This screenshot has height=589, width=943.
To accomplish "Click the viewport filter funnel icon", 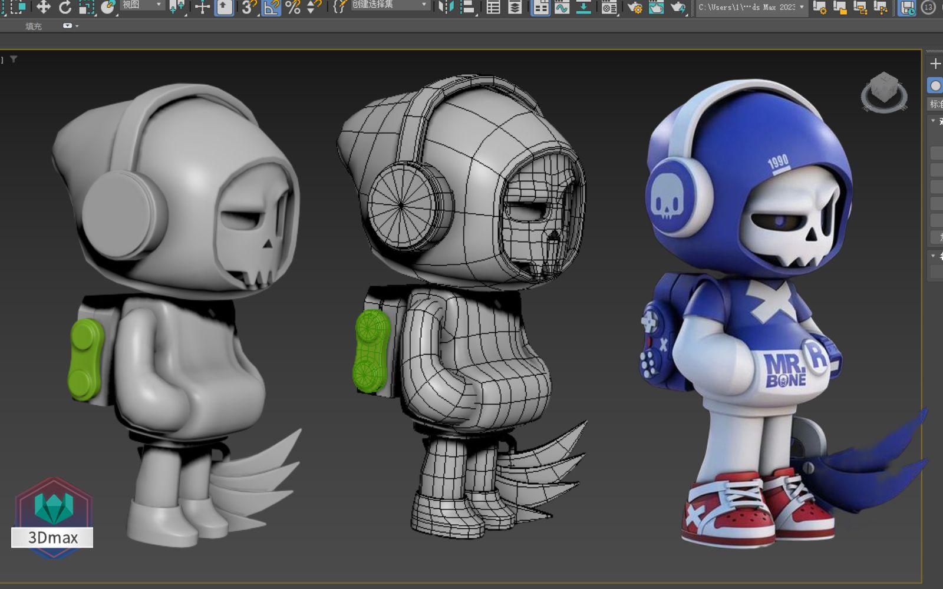I will coord(14,59).
